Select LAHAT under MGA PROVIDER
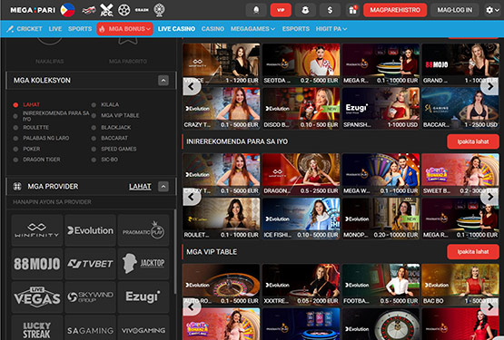This screenshot has height=340, width=504. pos(140,187)
